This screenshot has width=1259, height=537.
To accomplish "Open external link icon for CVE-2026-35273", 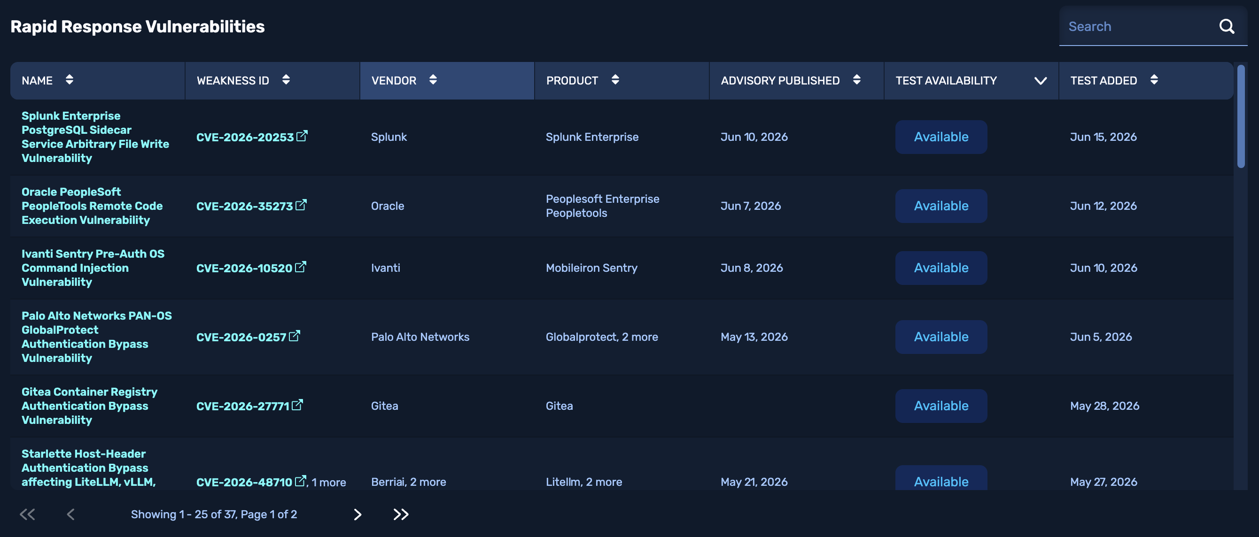I will click(301, 205).
